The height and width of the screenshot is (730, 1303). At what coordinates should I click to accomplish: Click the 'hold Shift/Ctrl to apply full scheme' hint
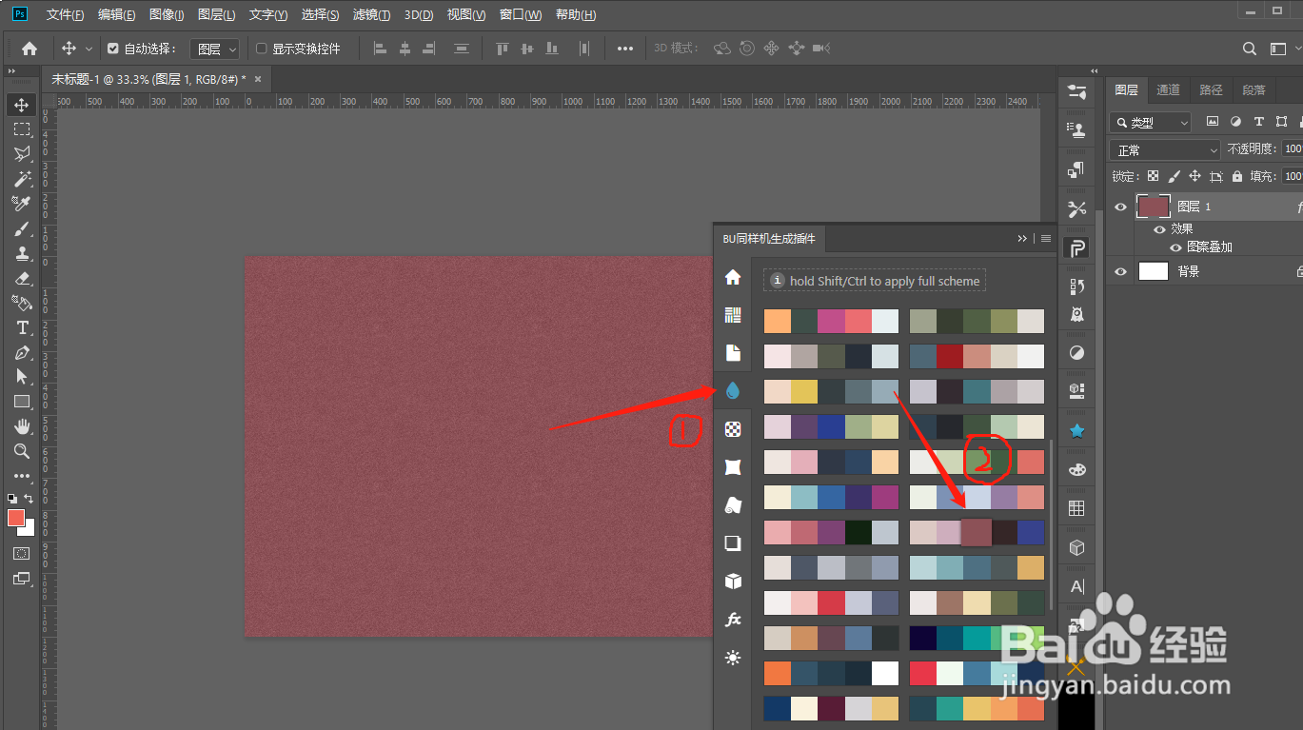click(x=875, y=281)
